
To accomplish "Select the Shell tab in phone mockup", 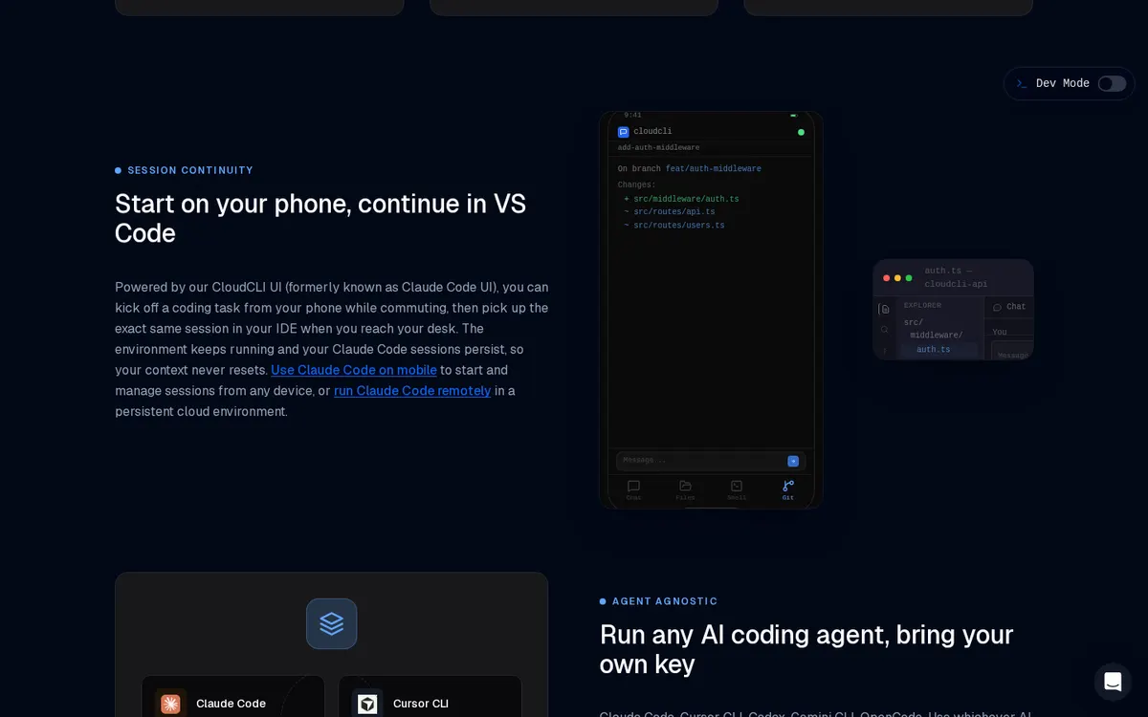I will tap(737, 489).
